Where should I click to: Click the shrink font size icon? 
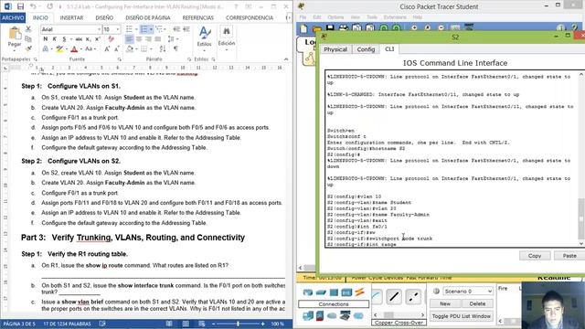point(117,48)
